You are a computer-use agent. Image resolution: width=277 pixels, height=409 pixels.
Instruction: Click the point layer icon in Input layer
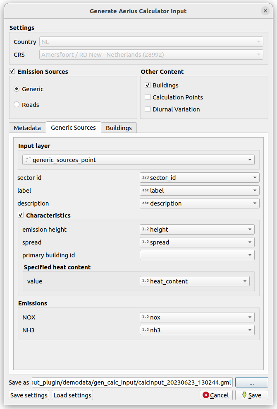[27, 160]
